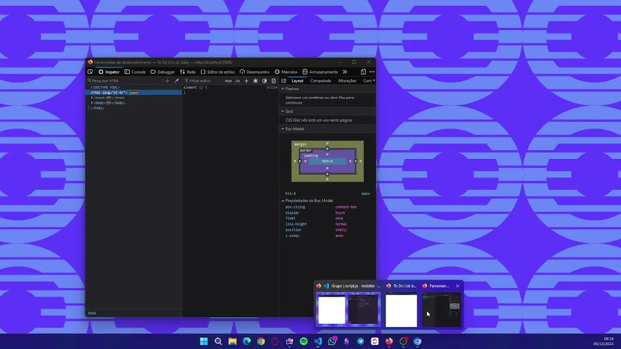Open WhatsApp from taskbar
Image resolution: width=621 pixels, height=349 pixels.
pos(332,341)
